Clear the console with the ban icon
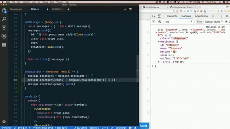The width and height of the screenshot is (230, 129). point(160,21)
